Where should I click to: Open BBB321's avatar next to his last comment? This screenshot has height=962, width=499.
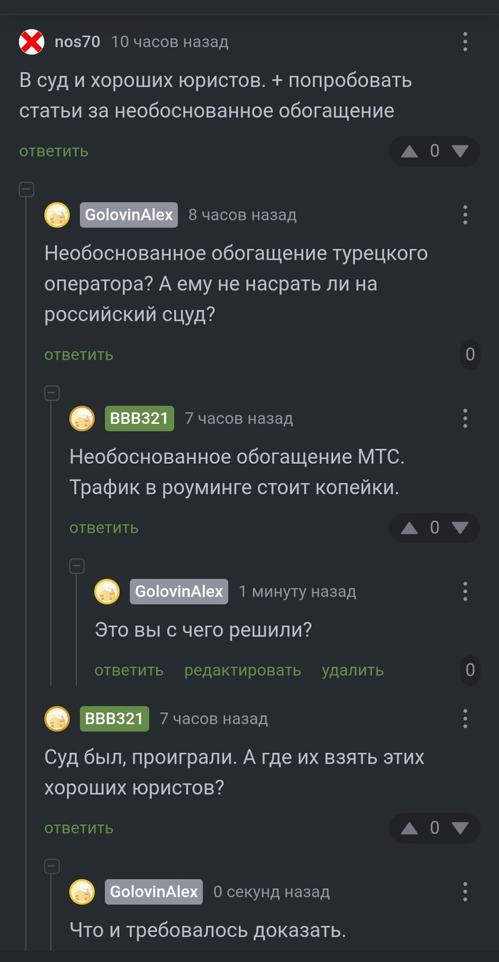click(57, 719)
